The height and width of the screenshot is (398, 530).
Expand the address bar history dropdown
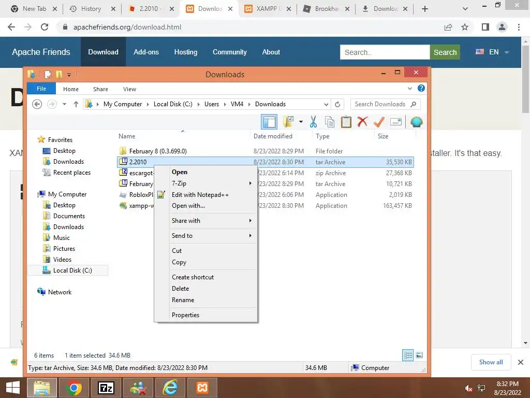coord(326,104)
